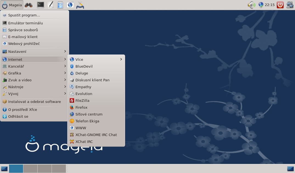Expand the Více submenu
This screenshot has width=295, height=173.
pyautogui.click(x=96, y=59)
